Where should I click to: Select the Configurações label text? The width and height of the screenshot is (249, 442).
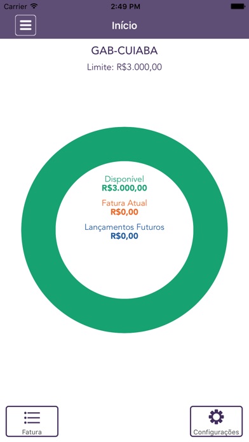pos(216,432)
